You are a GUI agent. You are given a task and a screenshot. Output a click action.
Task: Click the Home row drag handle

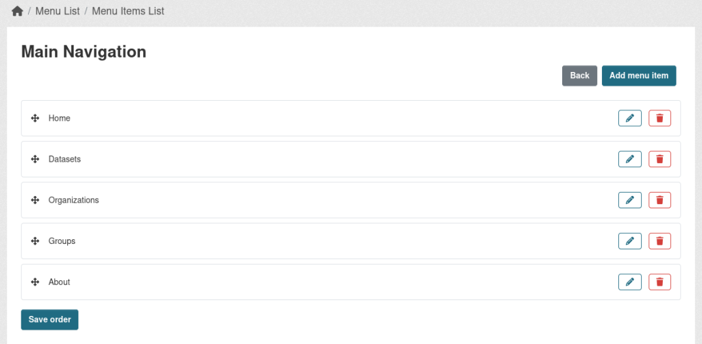[x=35, y=119]
